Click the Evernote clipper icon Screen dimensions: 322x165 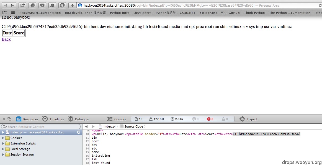(52, 5)
